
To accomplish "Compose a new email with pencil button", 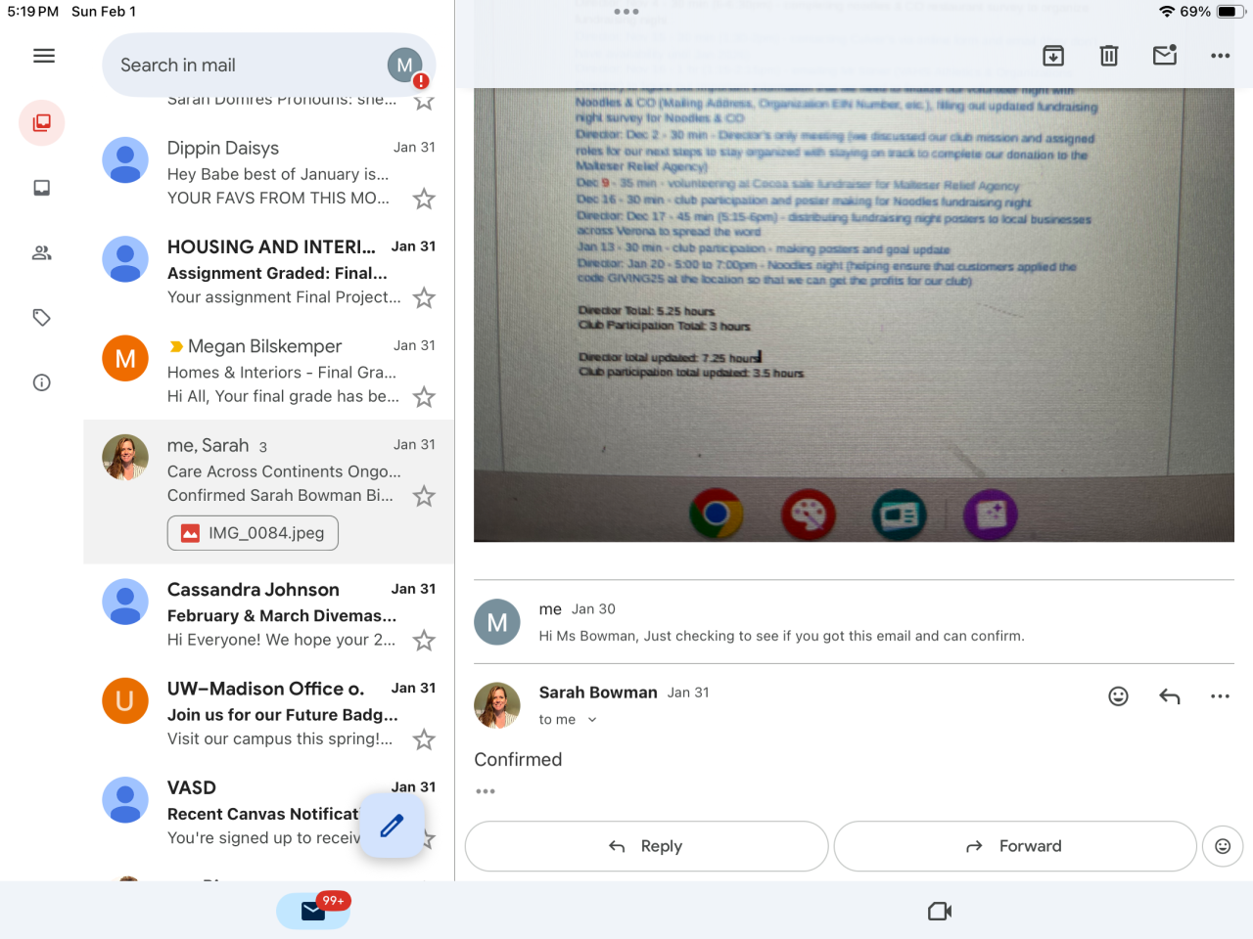I will (x=393, y=827).
